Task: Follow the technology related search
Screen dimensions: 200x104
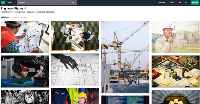Action: (51, 12)
